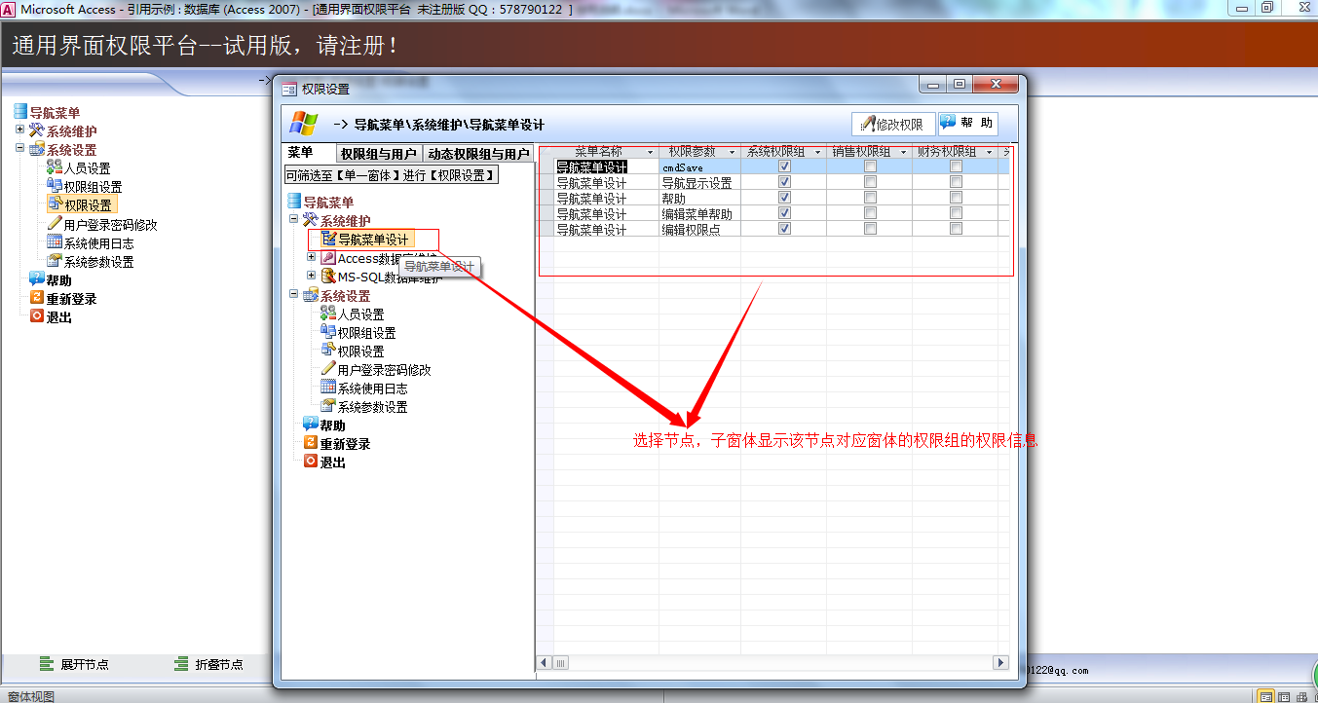1318x703 pixels.
Task: Click the 用户登录密码修改 pencil icon in dialog tree
Action: [x=328, y=369]
